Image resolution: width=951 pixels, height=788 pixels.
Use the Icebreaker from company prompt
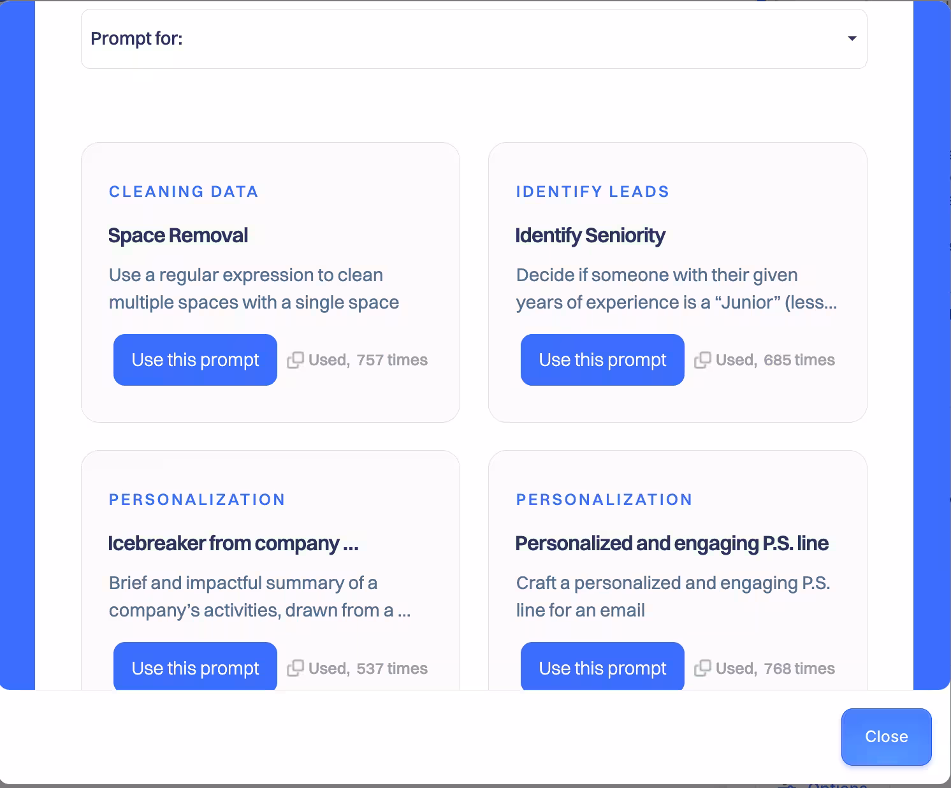coord(195,667)
